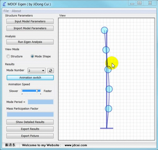
Task: Click the Mode Period value field
Action: click(40, 102)
